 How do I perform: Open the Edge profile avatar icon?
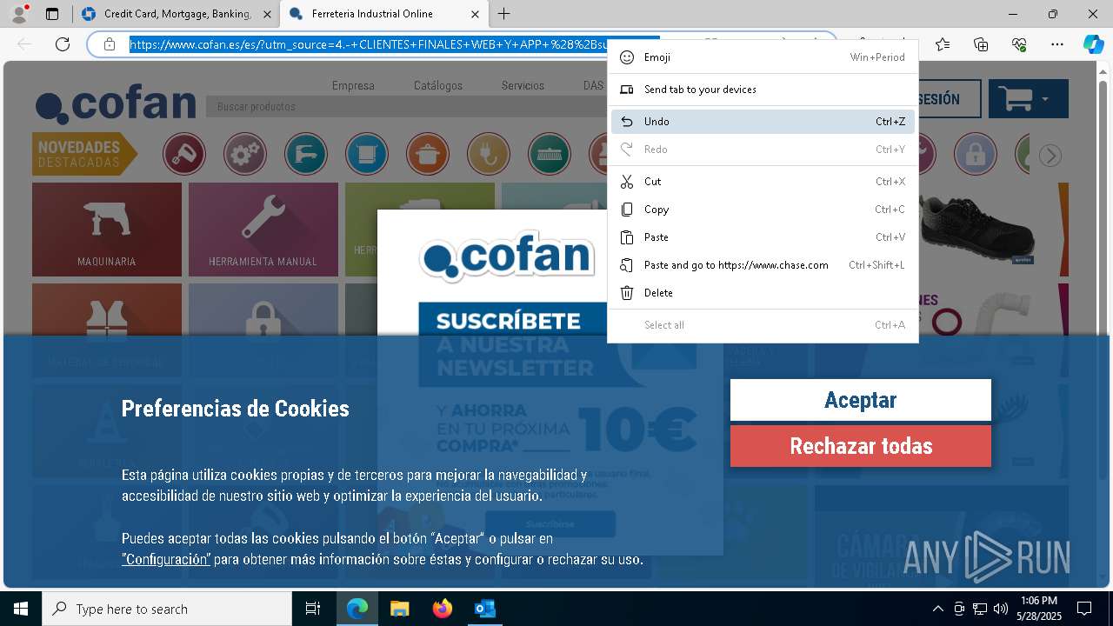coord(19,14)
